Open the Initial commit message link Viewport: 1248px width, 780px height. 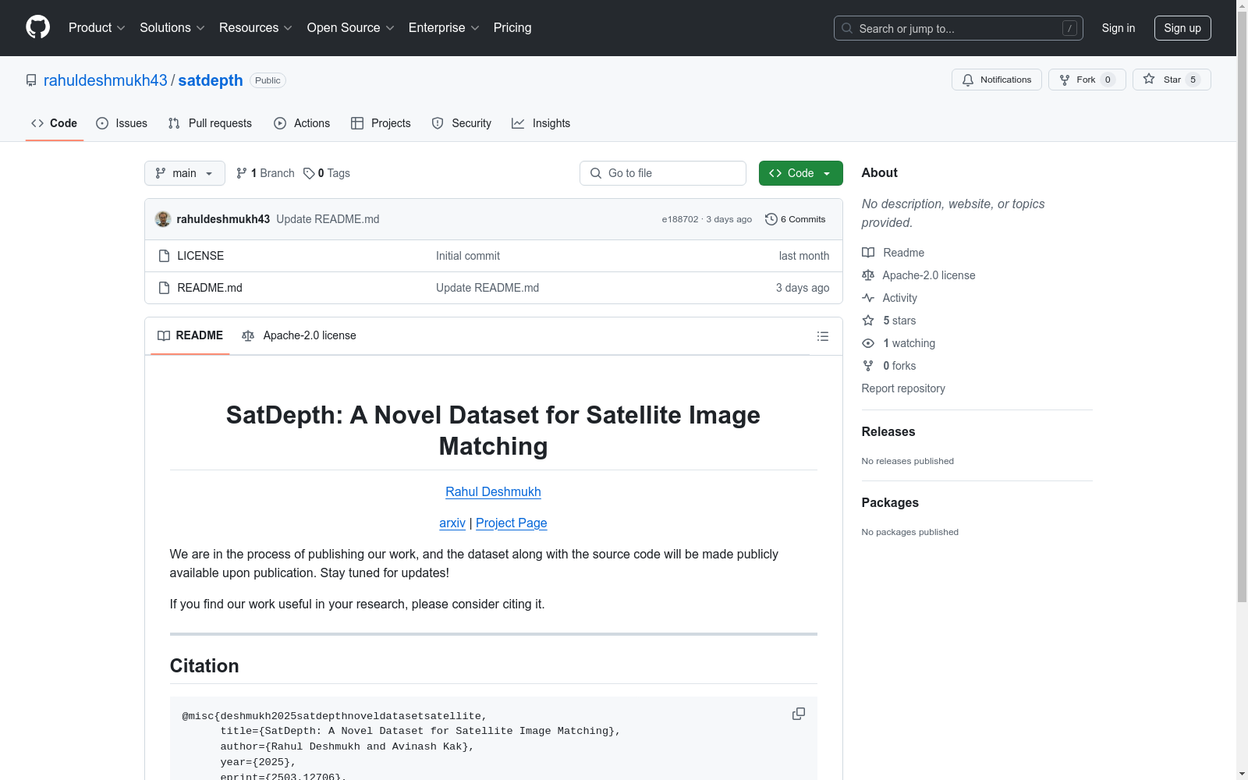468,256
